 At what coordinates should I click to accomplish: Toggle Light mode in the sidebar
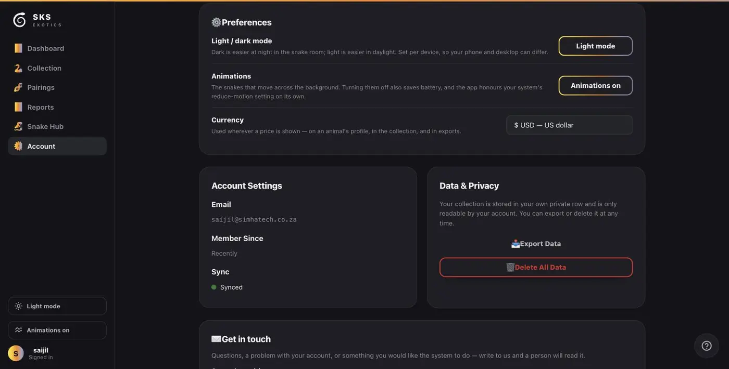click(x=57, y=306)
